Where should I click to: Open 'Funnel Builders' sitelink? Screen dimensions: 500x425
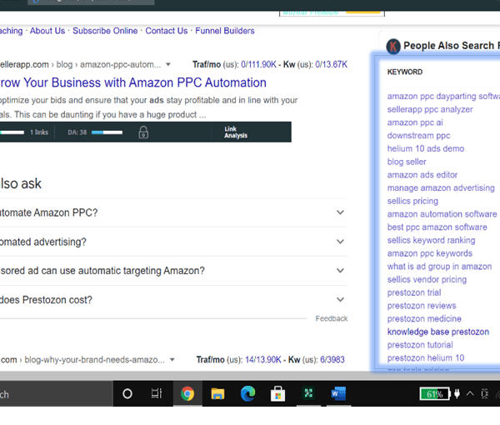(x=225, y=31)
